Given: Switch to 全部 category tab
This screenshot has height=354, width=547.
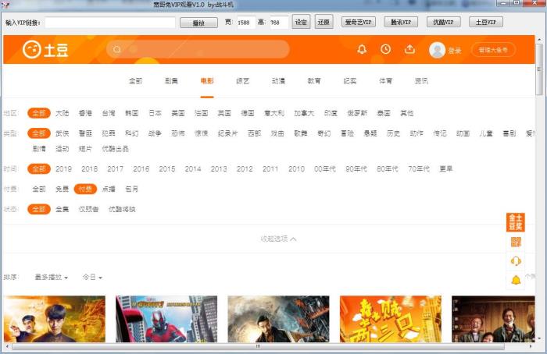Looking at the screenshot, I should coord(136,81).
